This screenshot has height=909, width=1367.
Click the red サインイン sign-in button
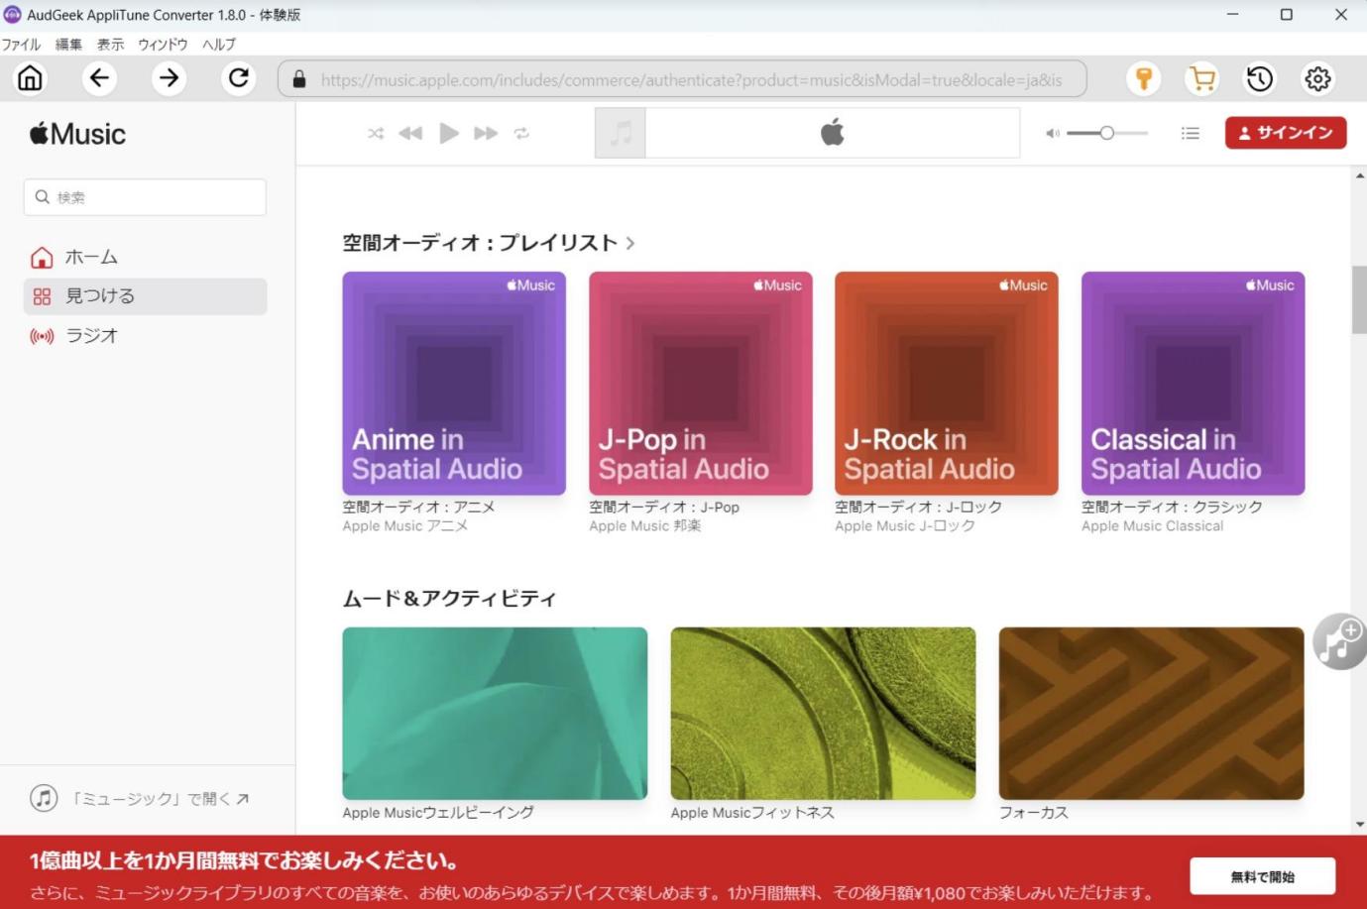click(1286, 133)
